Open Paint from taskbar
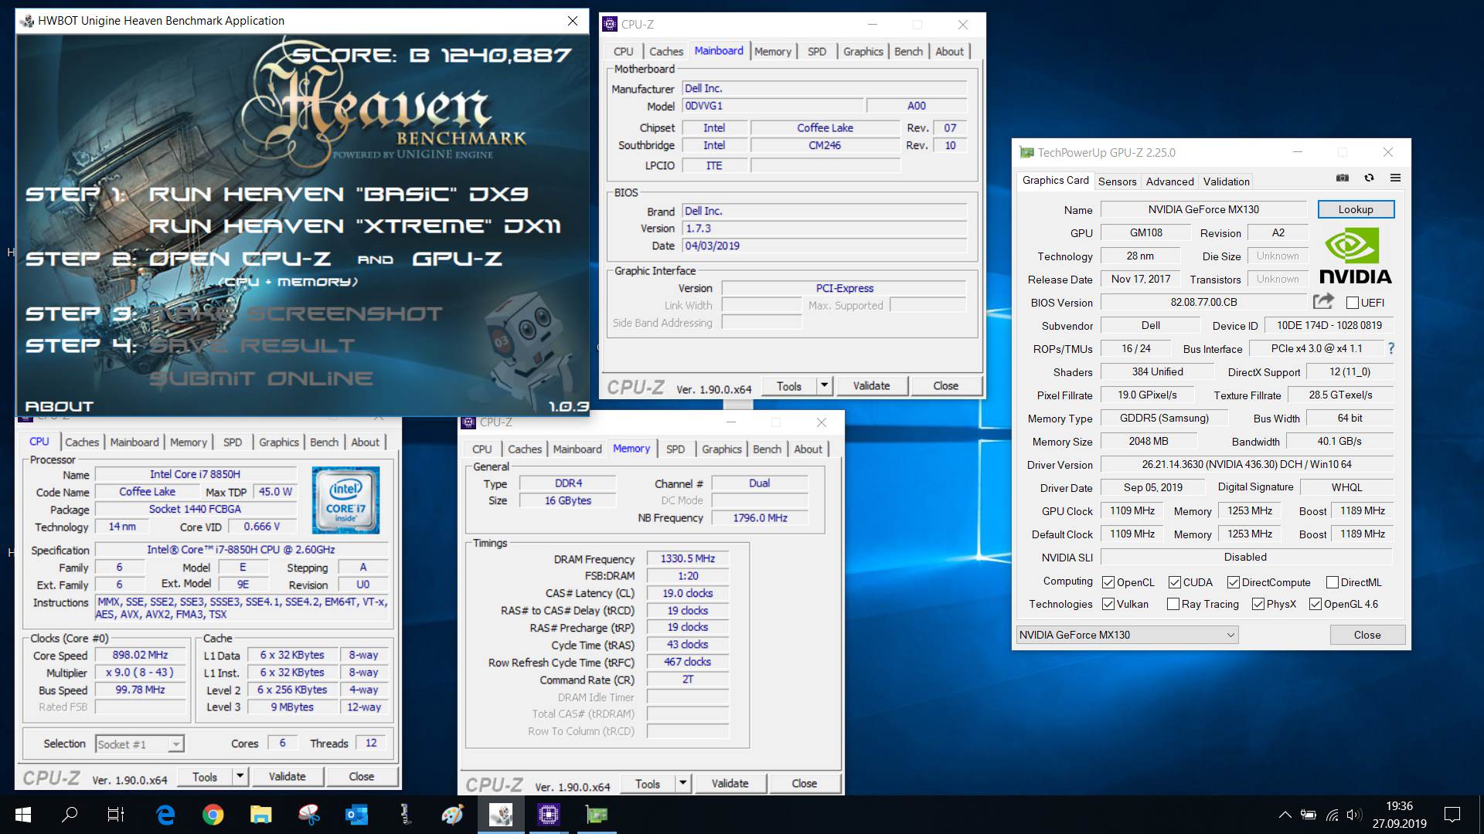This screenshot has height=834, width=1484. point(453,815)
